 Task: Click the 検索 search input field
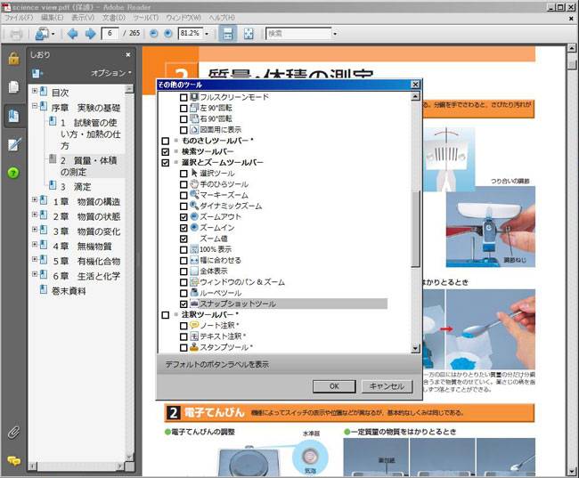click(298, 34)
